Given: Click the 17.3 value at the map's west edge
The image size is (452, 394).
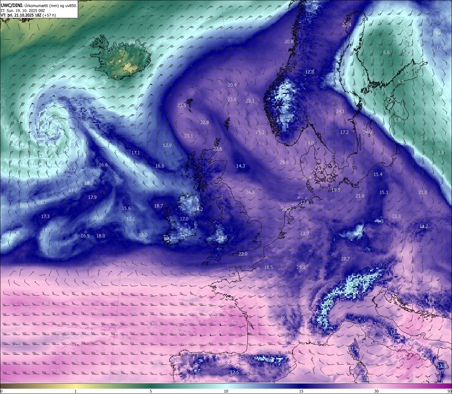Looking at the screenshot, I should [45, 217].
